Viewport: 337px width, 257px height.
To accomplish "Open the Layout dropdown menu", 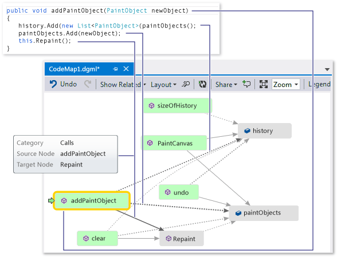I will pyautogui.click(x=163, y=85).
